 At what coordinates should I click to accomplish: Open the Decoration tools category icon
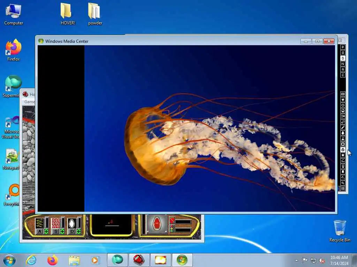[x=343, y=177]
